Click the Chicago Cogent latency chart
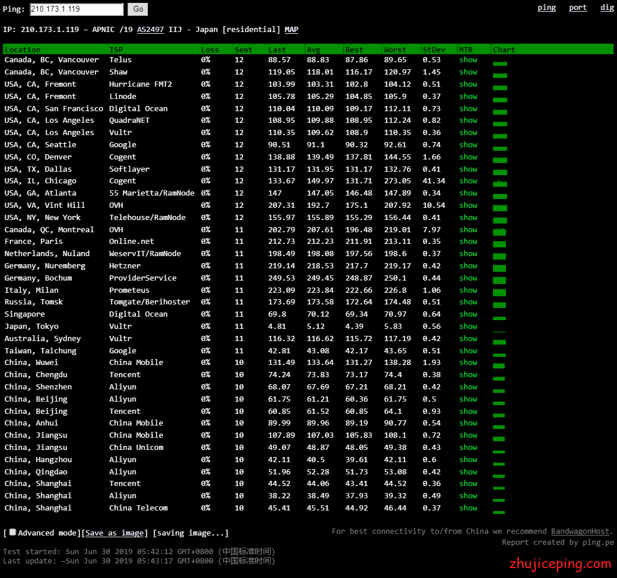Screen dimensions: 617x578 point(500,183)
